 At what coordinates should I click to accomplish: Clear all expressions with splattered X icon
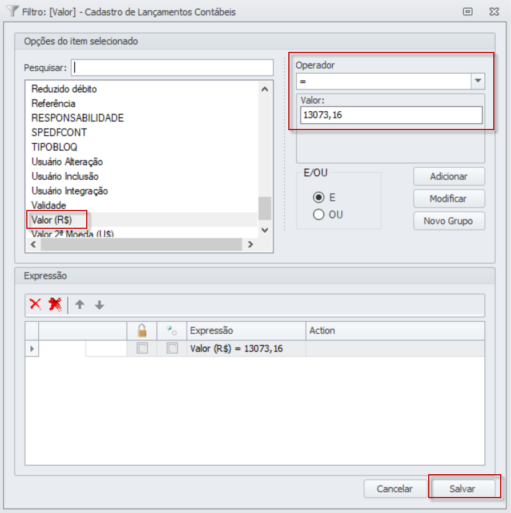click(x=55, y=304)
